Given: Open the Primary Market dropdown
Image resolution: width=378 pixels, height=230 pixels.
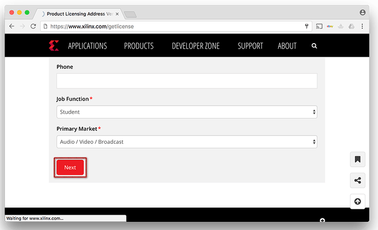Looking at the screenshot, I should (x=187, y=142).
